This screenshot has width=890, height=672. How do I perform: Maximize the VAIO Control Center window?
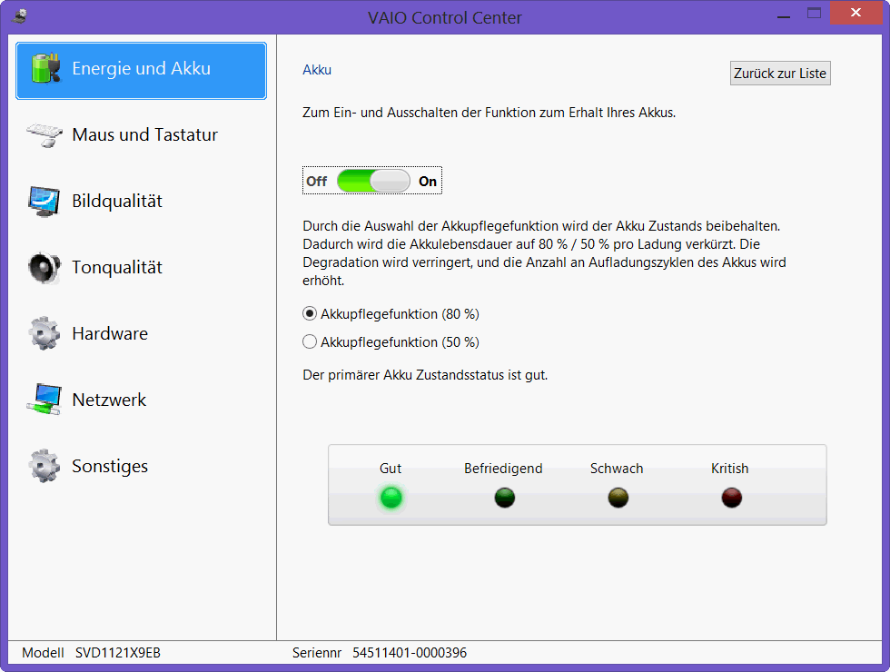[814, 14]
